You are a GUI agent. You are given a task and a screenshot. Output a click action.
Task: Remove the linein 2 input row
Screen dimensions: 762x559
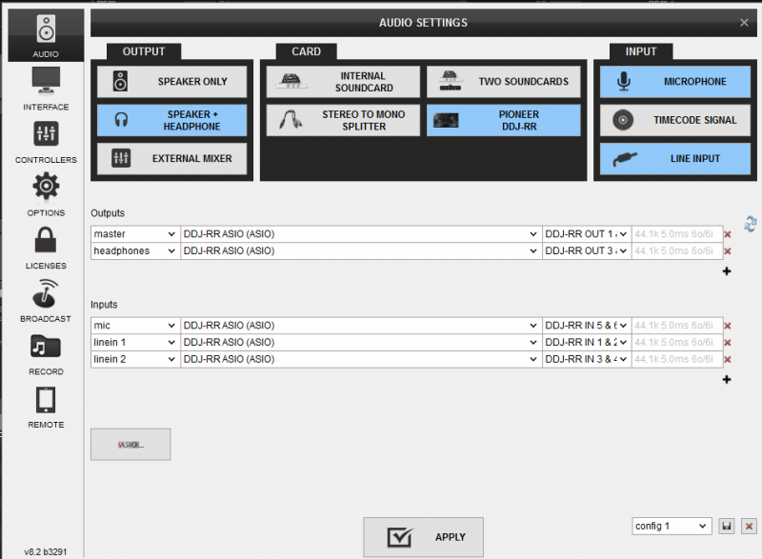click(728, 360)
